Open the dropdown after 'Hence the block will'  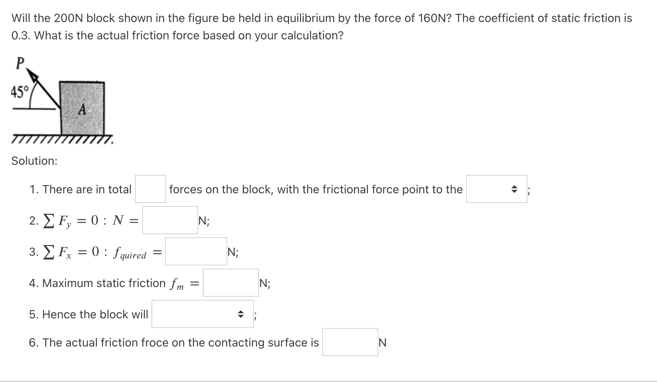click(203, 314)
